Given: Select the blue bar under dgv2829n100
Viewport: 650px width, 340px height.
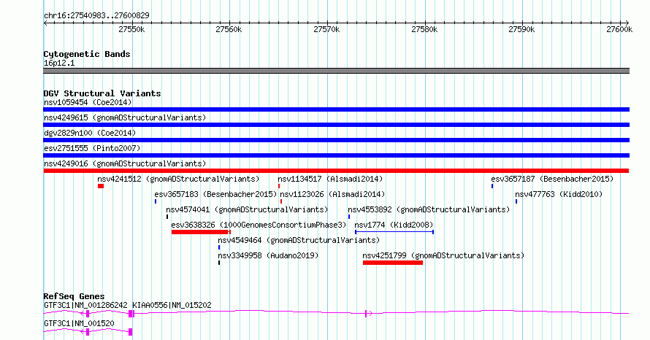Looking at the screenshot, I should 336,140.
